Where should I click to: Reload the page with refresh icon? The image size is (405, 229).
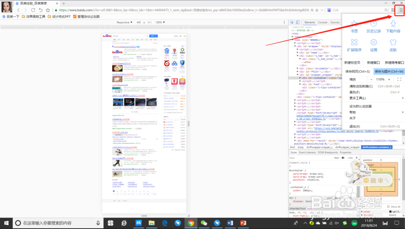33,10
